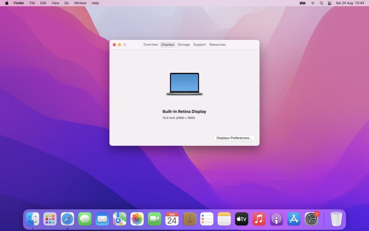The height and width of the screenshot is (231, 369).
Task: Open the App Store icon
Action: pos(294,219)
